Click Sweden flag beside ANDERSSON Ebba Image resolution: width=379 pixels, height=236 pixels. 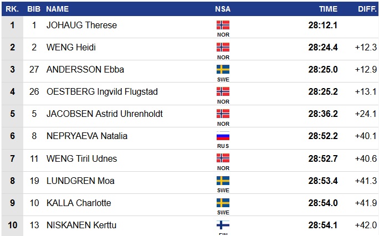click(x=223, y=69)
